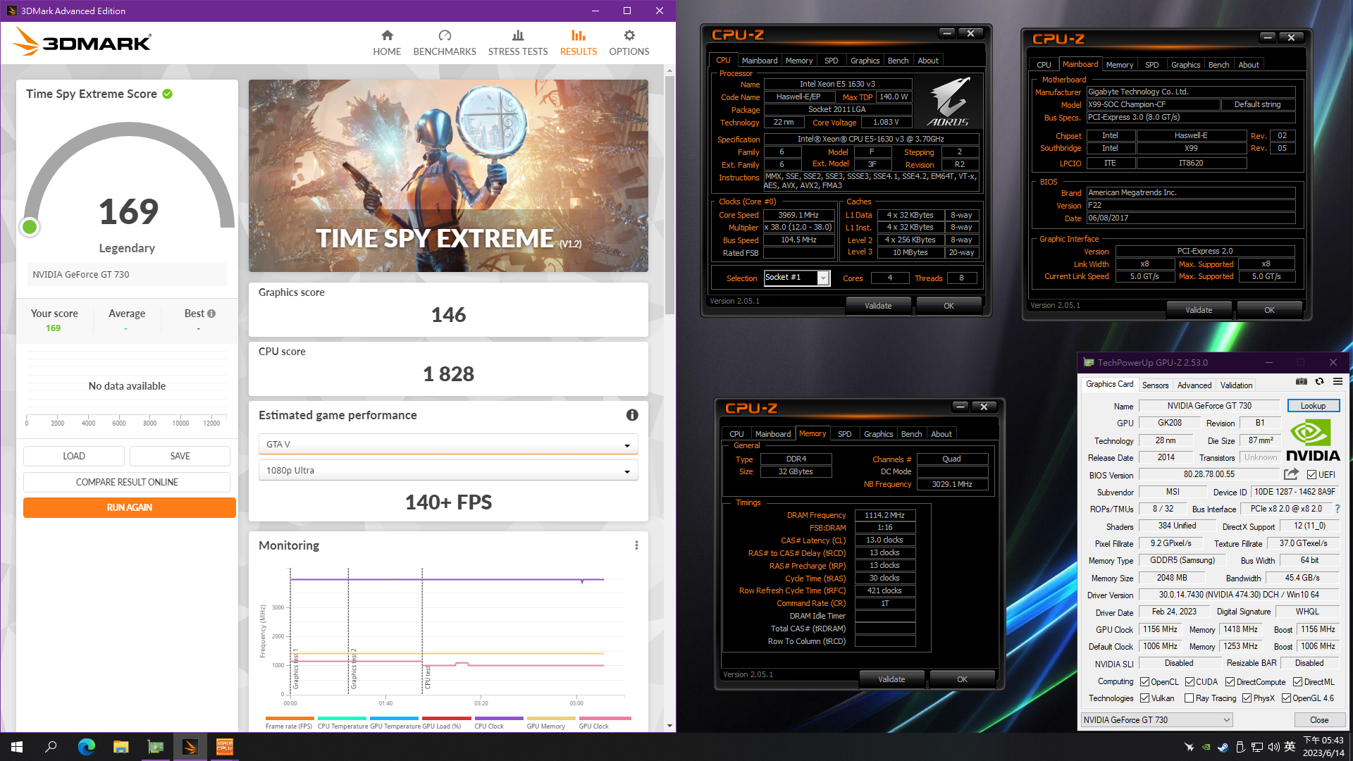Click the Time Spy Extreme thumbnail image
Image resolution: width=1353 pixels, height=761 pixels.
pyautogui.click(x=448, y=175)
